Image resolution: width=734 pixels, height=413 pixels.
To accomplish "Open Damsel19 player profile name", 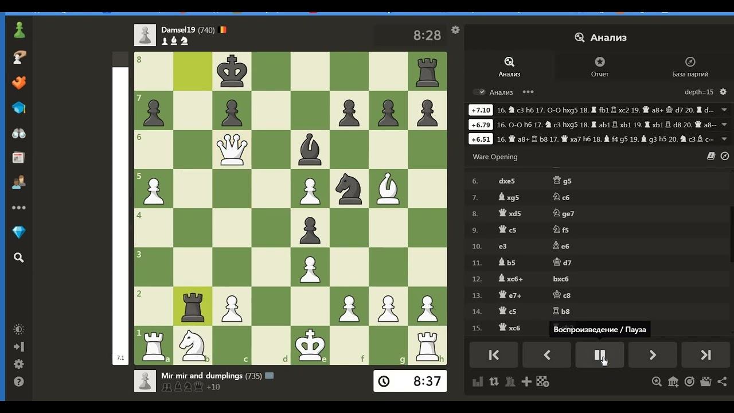I will [178, 30].
